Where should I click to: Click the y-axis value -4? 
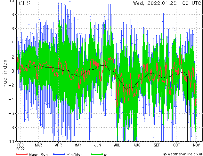pyautogui.click(x=11, y=99)
